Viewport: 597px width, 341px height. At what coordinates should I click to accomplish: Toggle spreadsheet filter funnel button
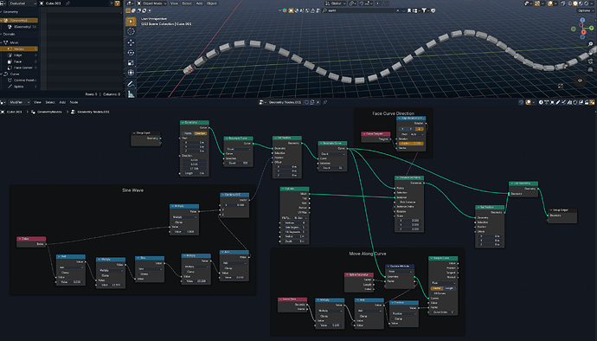click(118, 3)
